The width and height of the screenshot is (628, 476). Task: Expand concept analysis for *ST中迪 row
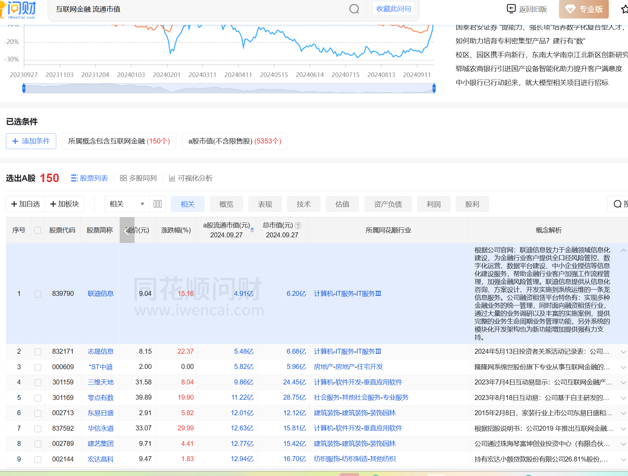(623, 367)
